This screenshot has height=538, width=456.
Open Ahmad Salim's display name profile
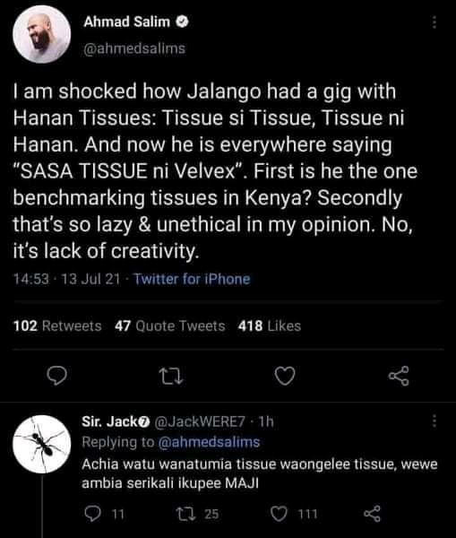[x=127, y=22]
